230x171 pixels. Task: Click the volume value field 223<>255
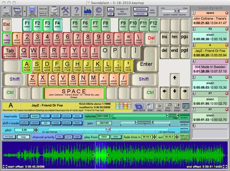[102, 116]
